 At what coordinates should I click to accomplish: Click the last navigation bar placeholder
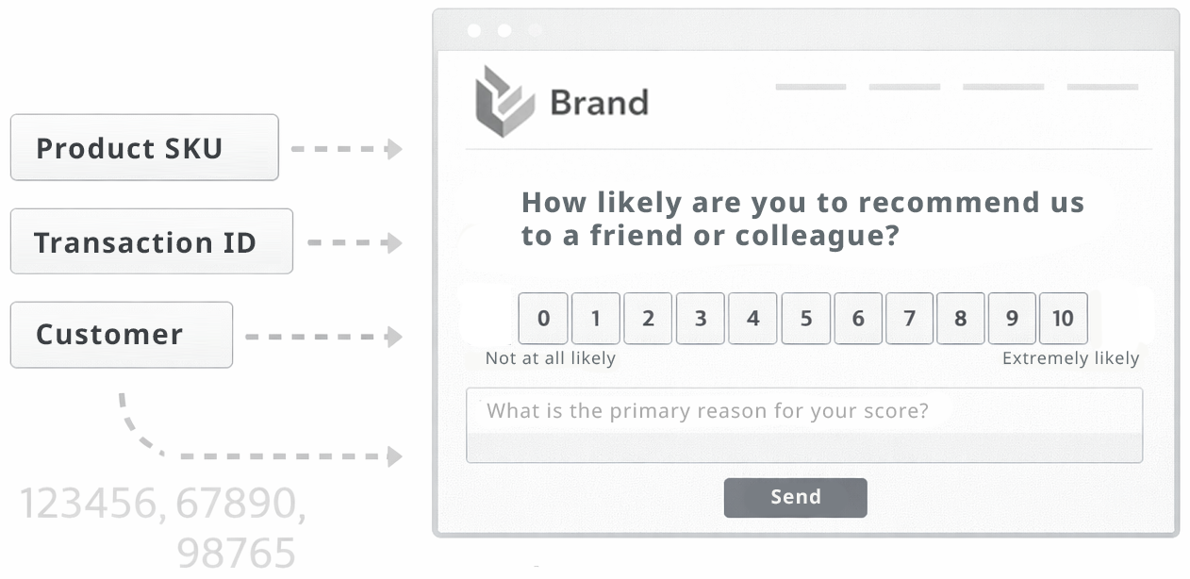(1101, 86)
